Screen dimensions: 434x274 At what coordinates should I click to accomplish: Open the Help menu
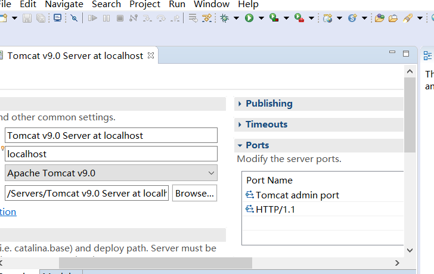pos(248,4)
